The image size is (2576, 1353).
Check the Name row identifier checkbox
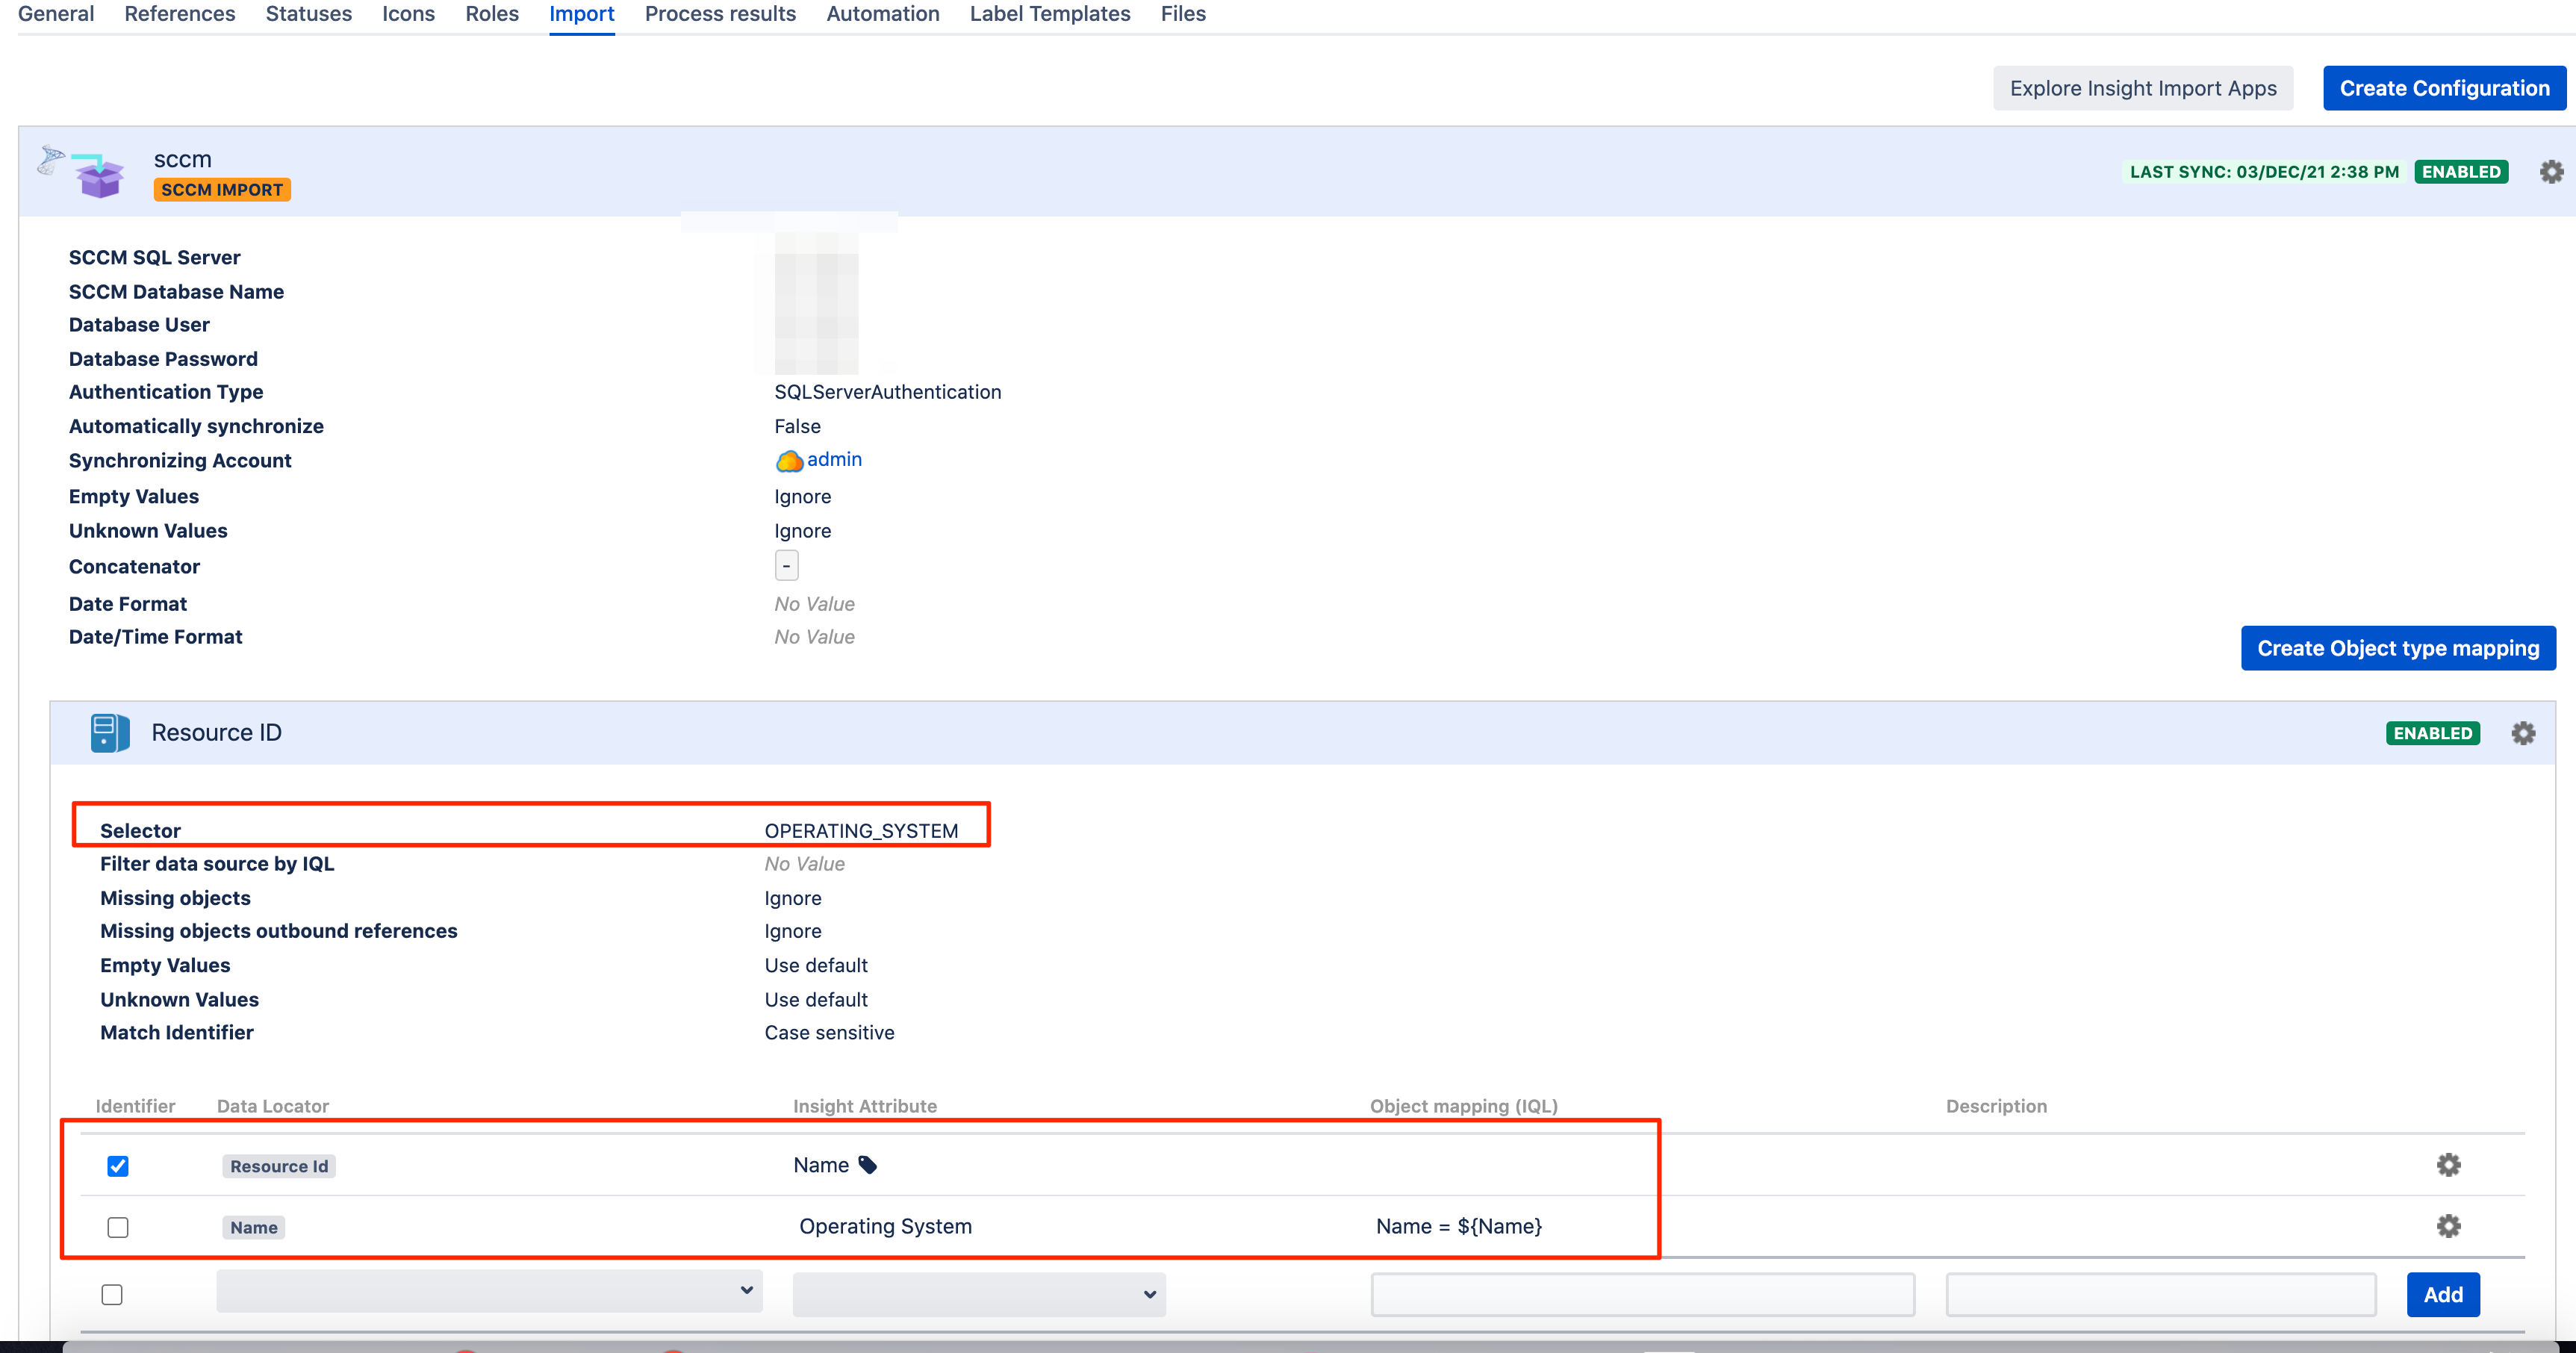click(118, 1227)
